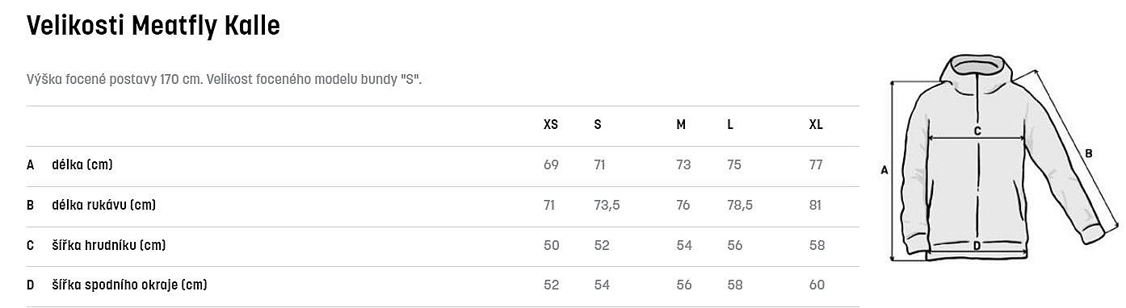Select the XL size column header
The height and width of the screenshot is (308, 1126).
(816, 125)
